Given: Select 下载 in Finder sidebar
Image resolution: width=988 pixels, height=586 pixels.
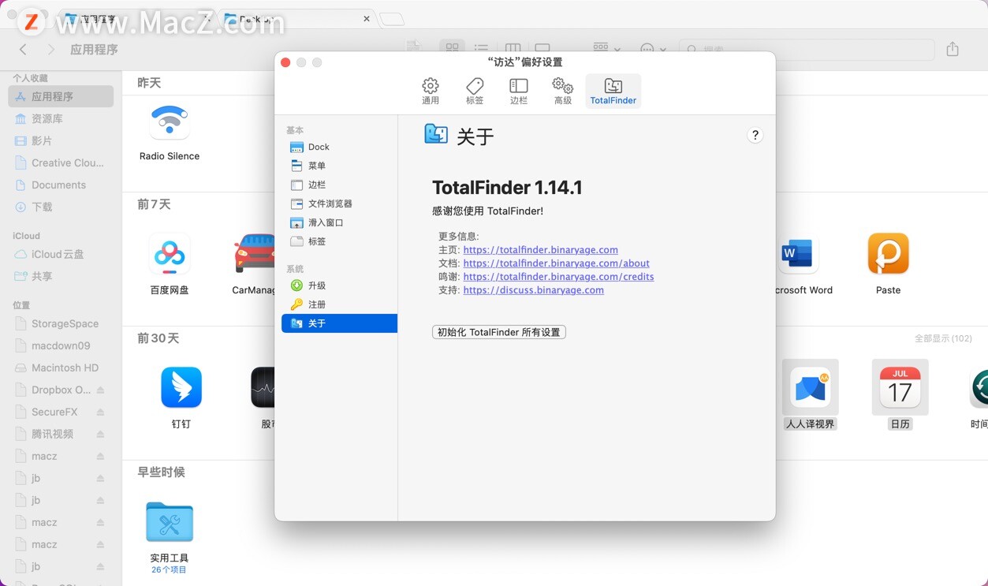Looking at the screenshot, I should (x=61, y=207).
